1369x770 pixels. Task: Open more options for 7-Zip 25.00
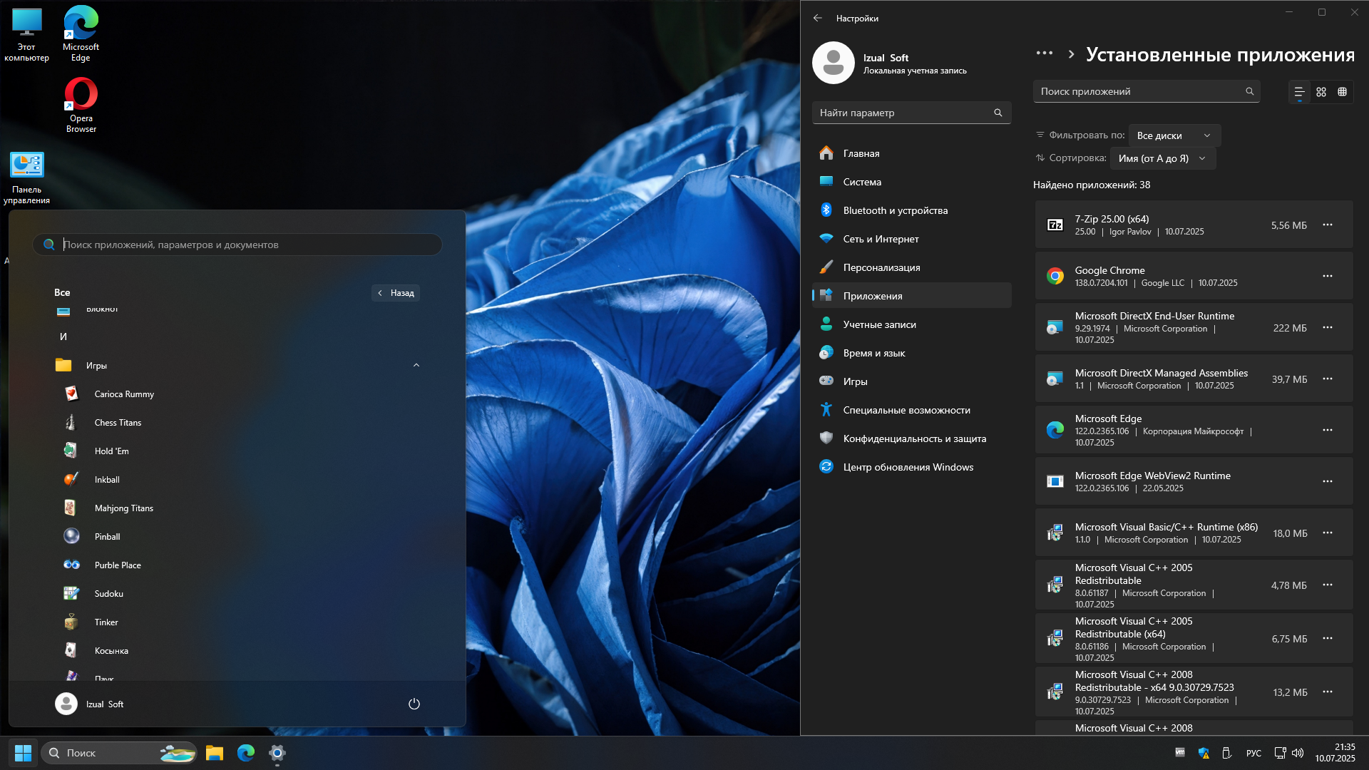point(1328,225)
